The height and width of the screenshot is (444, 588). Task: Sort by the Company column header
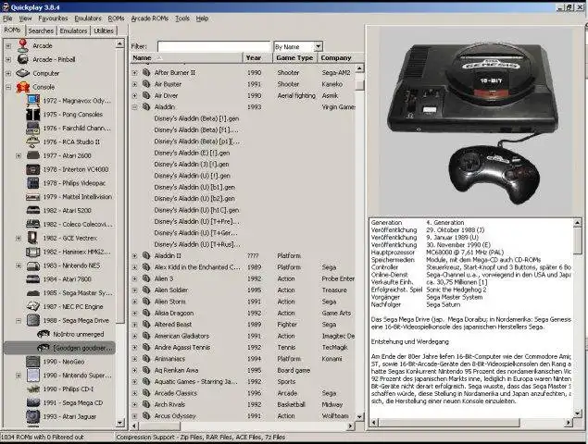tap(341, 57)
